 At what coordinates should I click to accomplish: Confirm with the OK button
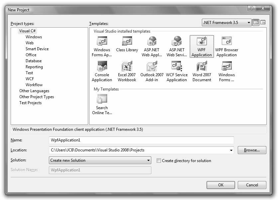221,185
